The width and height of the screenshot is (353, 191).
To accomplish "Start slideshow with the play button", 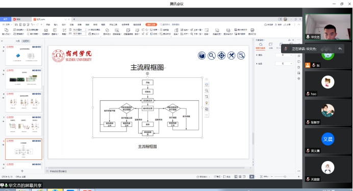I will [251, 177].
